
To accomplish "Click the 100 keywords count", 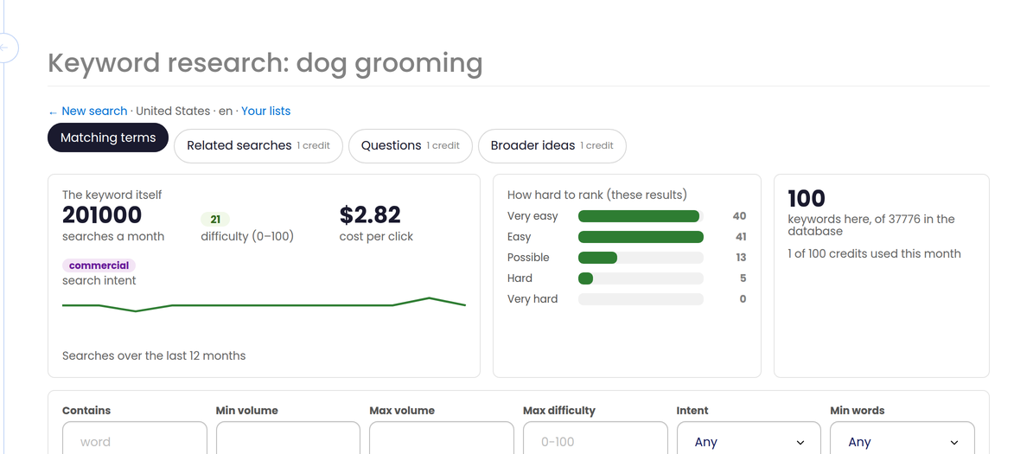I will 807,198.
